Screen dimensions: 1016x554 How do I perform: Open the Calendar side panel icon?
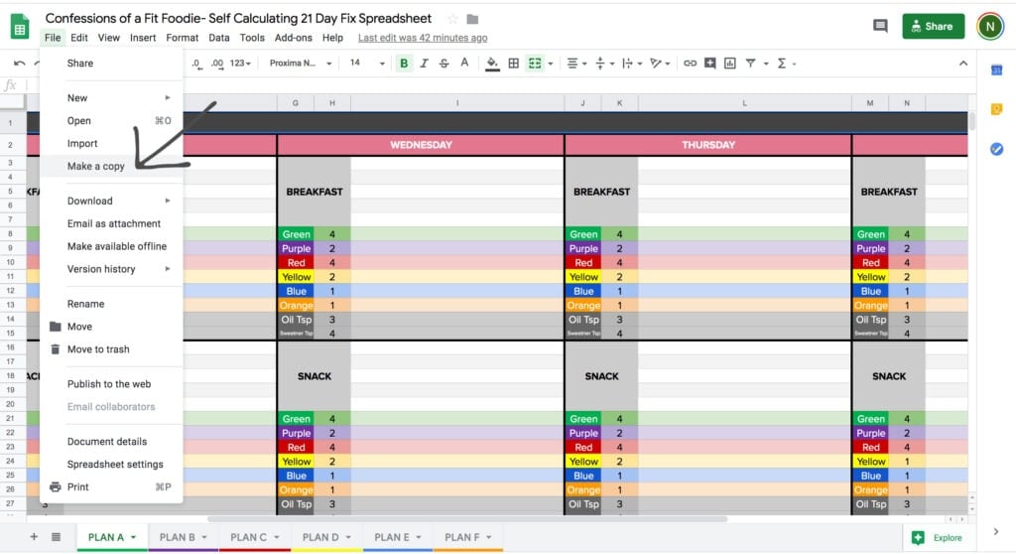pyautogui.click(x=996, y=70)
